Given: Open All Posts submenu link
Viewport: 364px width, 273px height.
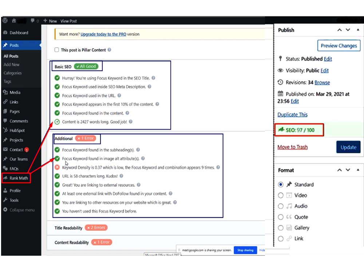Looking at the screenshot, I should coord(11,56).
